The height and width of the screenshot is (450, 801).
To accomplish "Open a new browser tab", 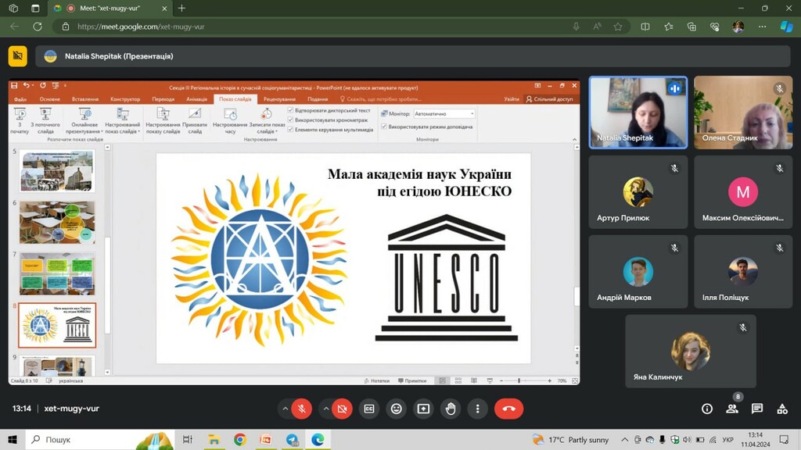I will click(x=182, y=8).
